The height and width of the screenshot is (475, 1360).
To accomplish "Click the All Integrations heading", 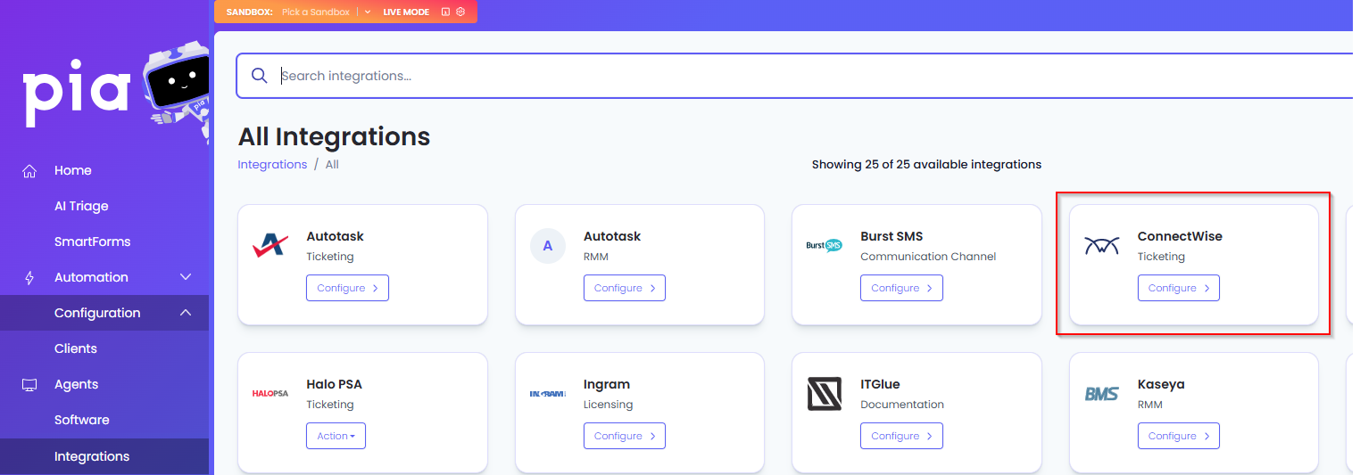I will pyautogui.click(x=334, y=136).
